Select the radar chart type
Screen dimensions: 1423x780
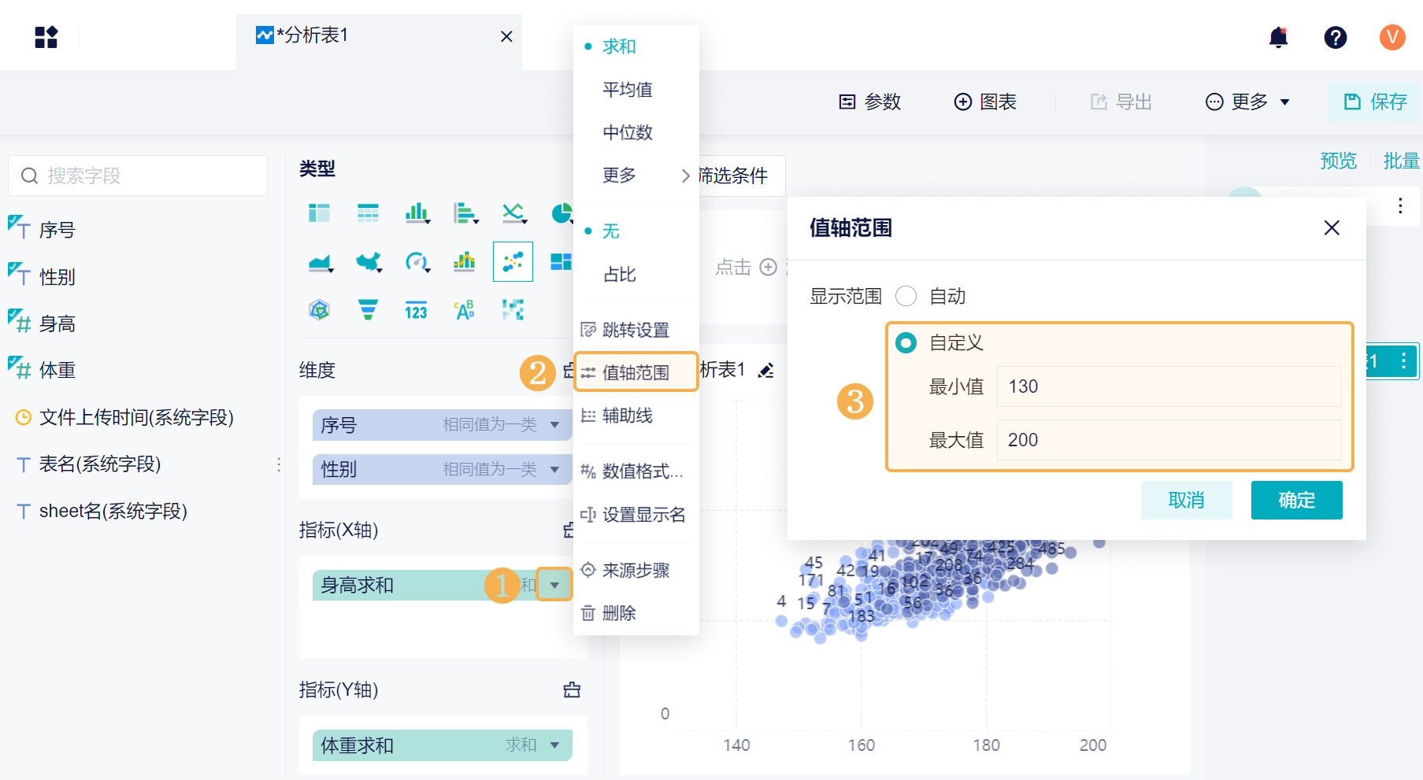pos(319,310)
